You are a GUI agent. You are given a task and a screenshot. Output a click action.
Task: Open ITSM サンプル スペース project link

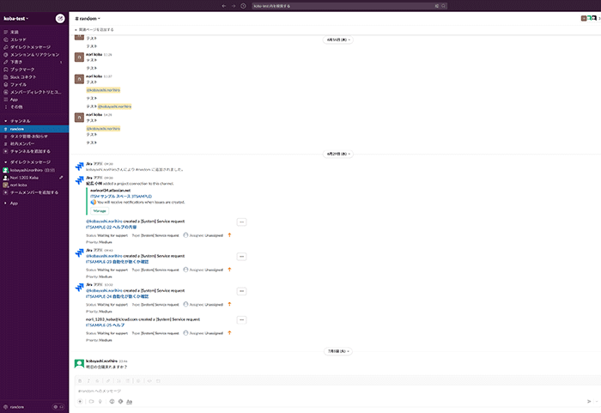pos(121,196)
